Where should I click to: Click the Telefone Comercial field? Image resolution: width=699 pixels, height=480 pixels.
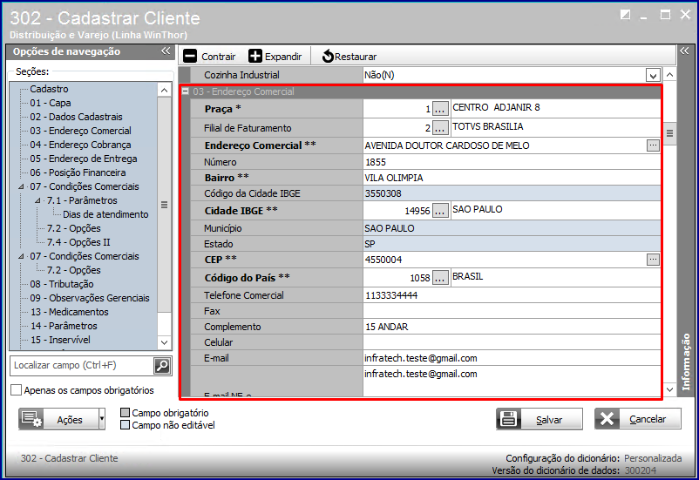pyautogui.click(x=512, y=295)
